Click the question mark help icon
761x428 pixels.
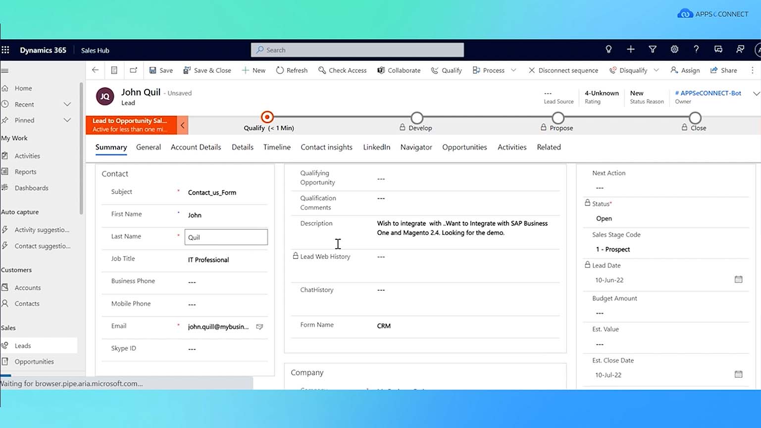point(696,50)
